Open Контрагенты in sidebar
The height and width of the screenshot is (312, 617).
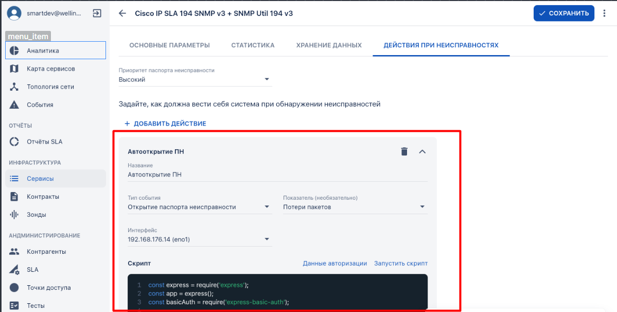tap(56, 251)
